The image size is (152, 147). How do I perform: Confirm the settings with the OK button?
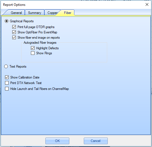tap(57, 141)
